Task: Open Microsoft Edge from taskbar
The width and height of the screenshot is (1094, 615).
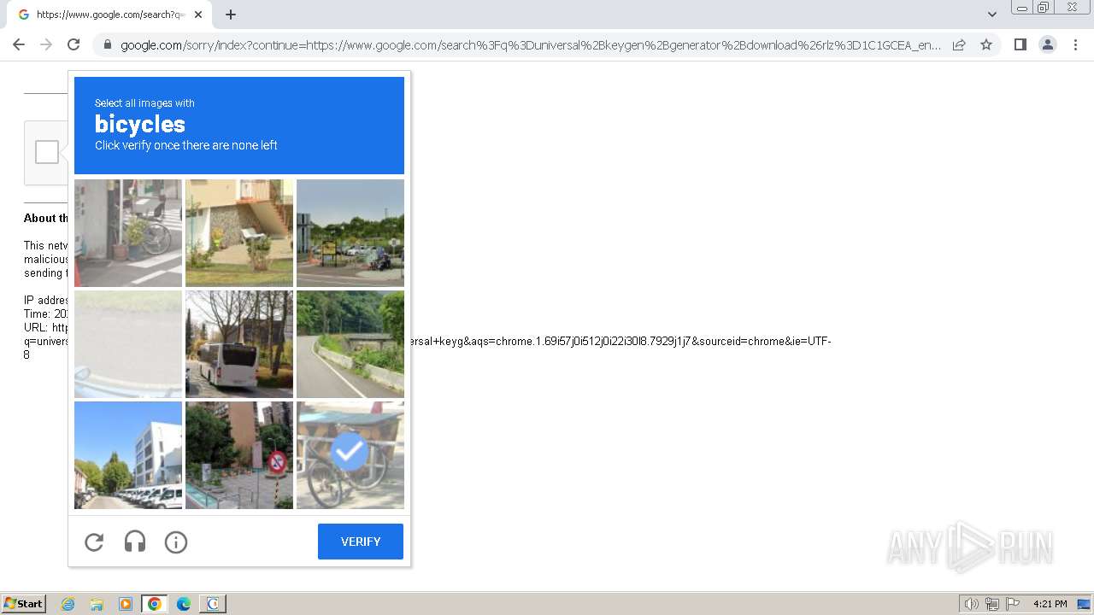Action: 184,604
